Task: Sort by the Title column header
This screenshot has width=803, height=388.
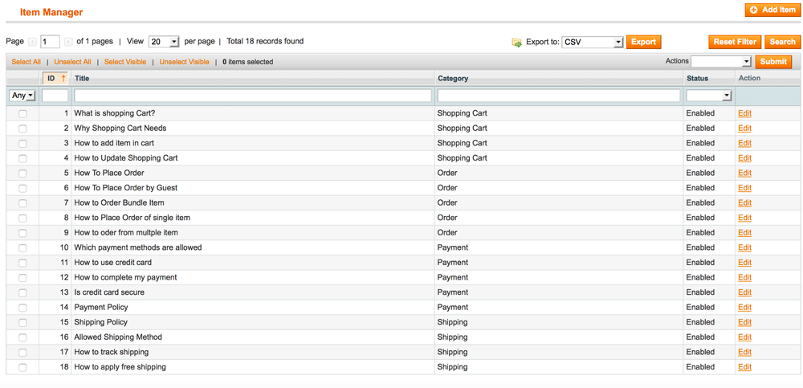Action: point(80,79)
